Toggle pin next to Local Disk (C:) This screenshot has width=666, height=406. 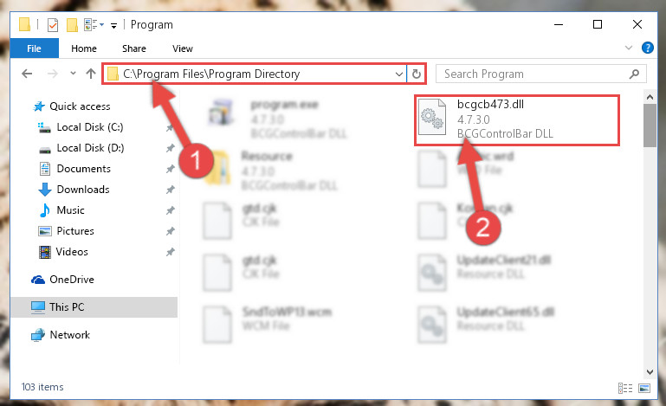(x=170, y=127)
